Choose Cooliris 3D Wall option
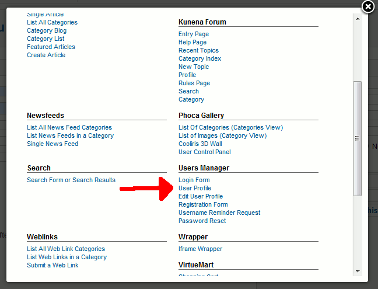 (x=200, y=144)
